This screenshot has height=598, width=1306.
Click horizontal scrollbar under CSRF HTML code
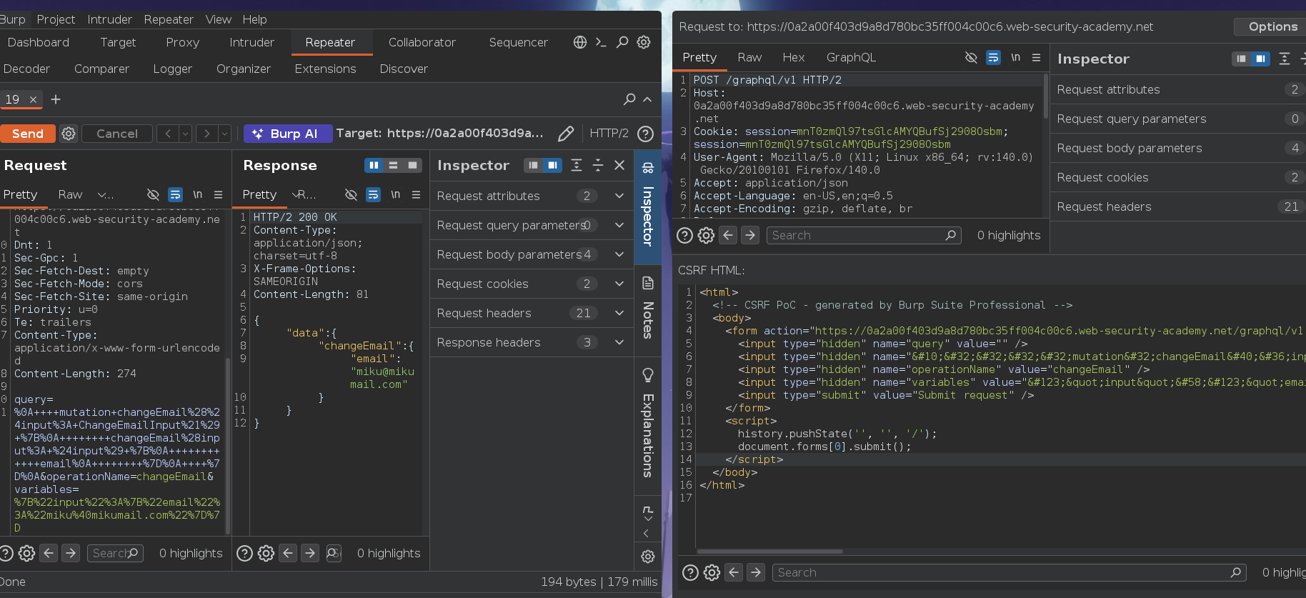click(770, 552)
